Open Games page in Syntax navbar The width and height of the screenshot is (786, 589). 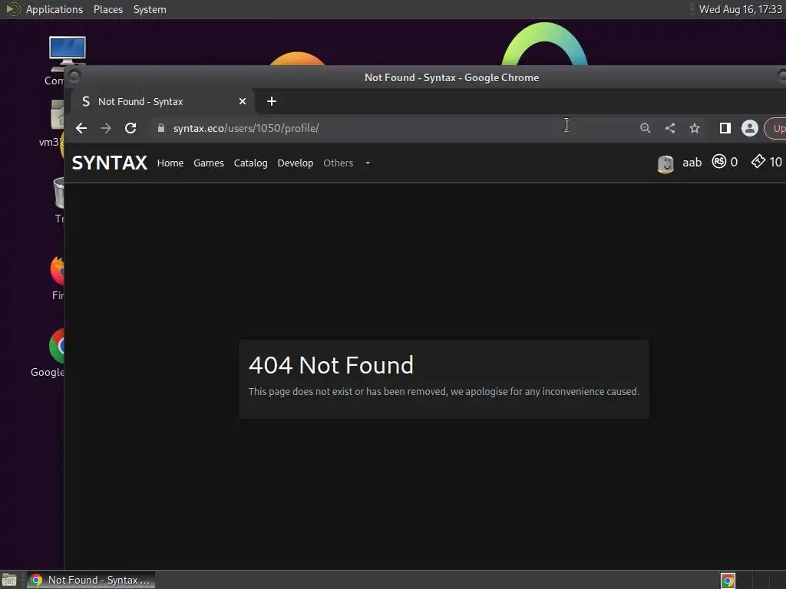(x=209, y=163)
